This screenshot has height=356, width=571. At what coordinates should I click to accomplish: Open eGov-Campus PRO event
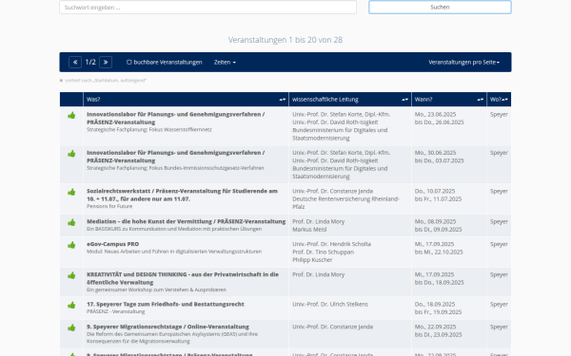click(113, 244)
